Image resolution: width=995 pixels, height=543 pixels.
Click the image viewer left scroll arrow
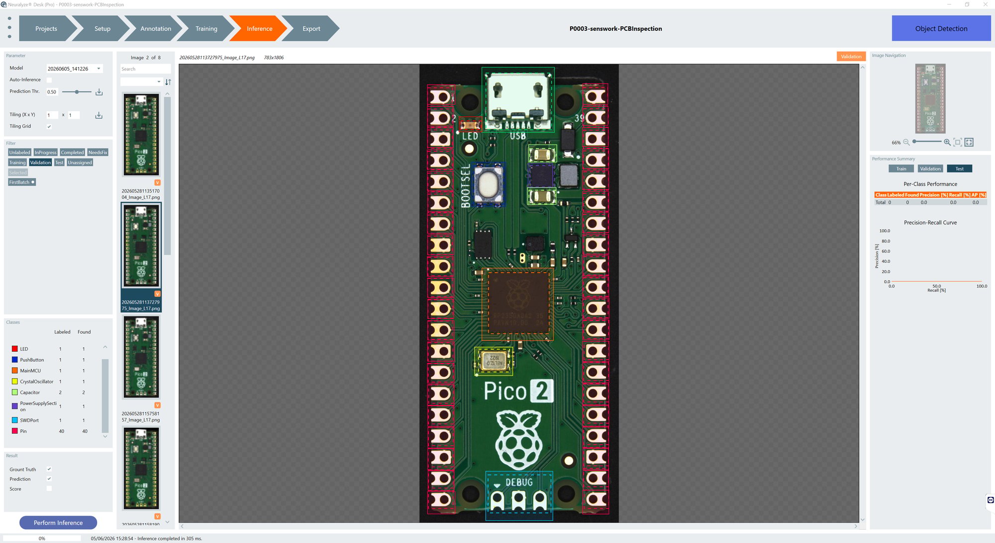coord(182,526)
